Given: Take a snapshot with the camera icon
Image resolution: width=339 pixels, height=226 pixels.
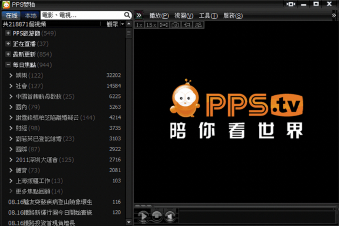Looking at the screenshot, I should (175, 25).
